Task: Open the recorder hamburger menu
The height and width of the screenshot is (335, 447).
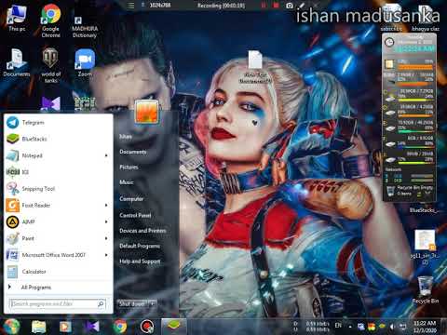Action: tap(131, 6)
